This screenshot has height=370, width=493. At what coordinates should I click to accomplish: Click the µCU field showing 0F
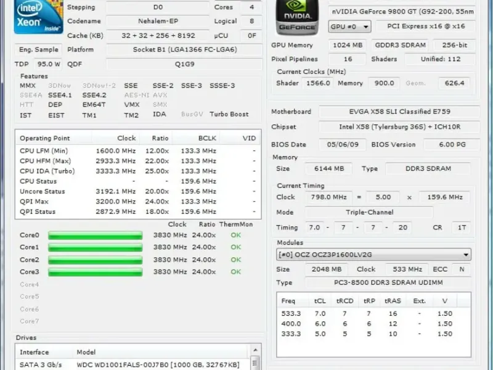point(251,36)
